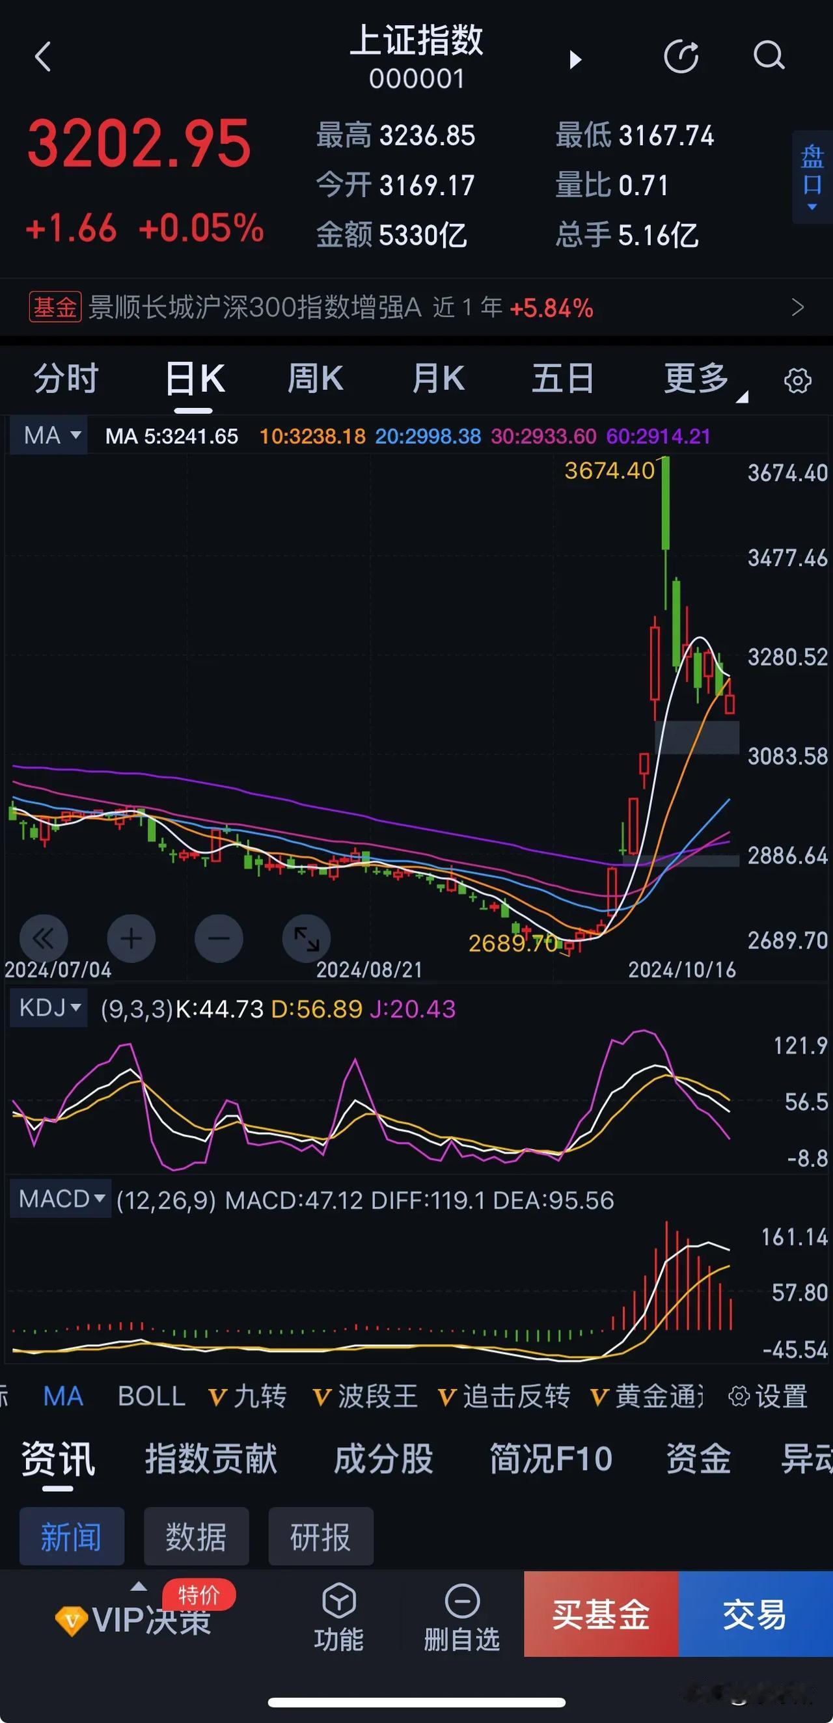This screenshot has height=1723, width=833.
Task: Tap the 基金 tag label
Action: coord(55,308)
